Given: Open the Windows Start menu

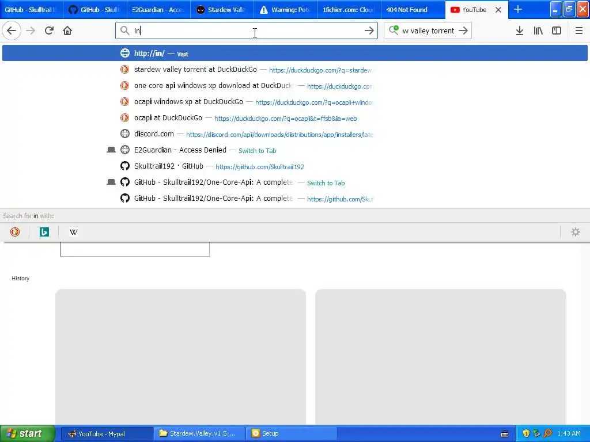Looking at the screenshot, I should (28, 433).
